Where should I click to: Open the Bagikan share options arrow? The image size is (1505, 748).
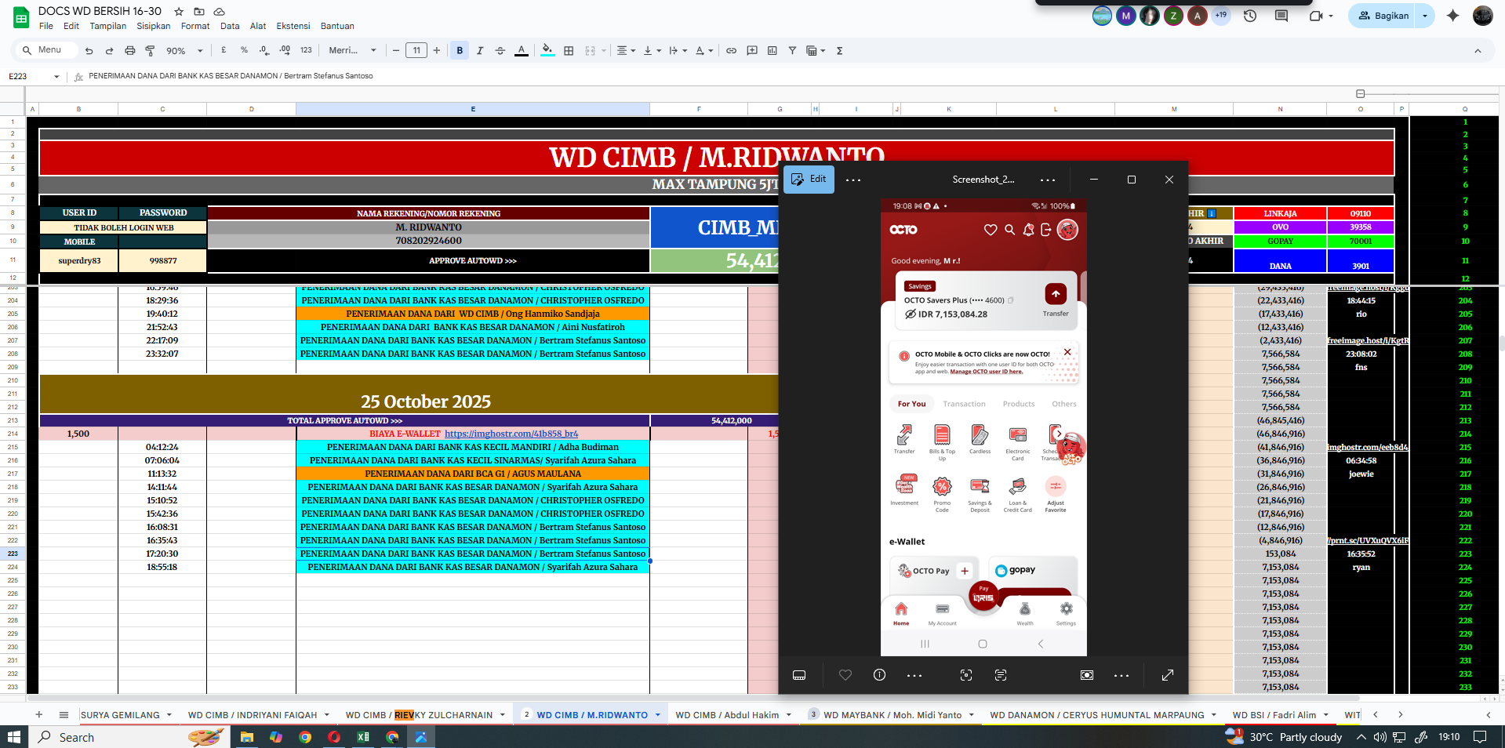(1425, 16)
